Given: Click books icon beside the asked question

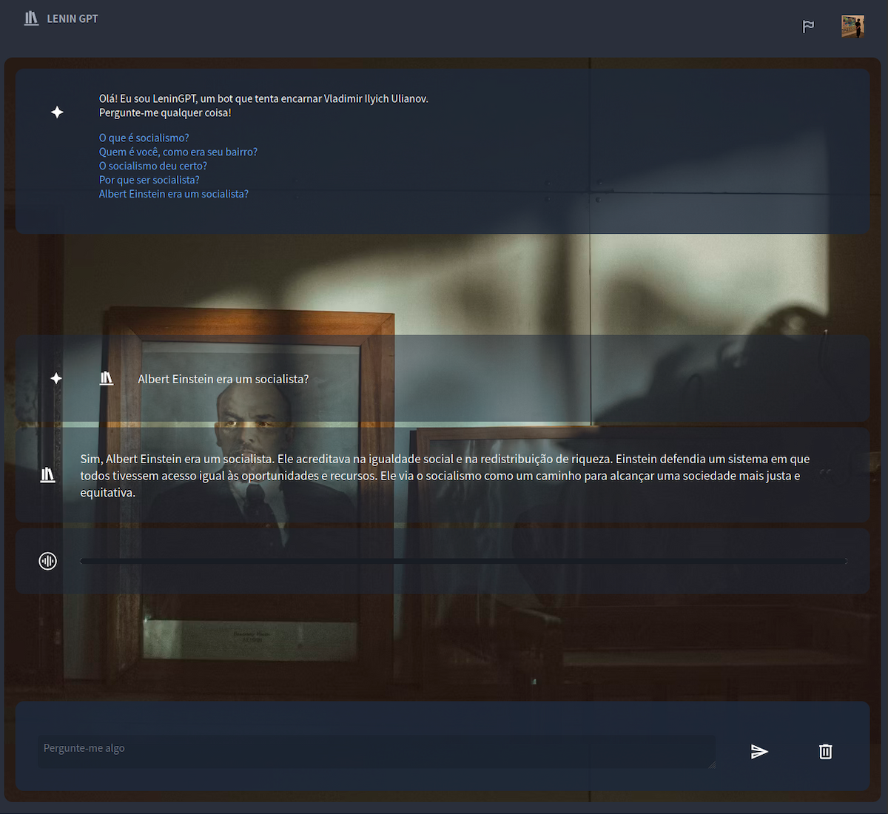Looking at the screenshot, I should click(x=107, y=378).
